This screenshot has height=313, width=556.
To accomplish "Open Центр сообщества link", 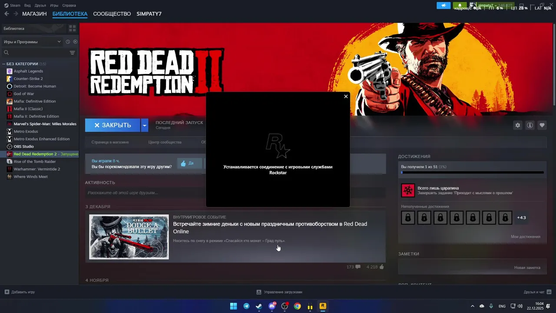I will (165, 142).
